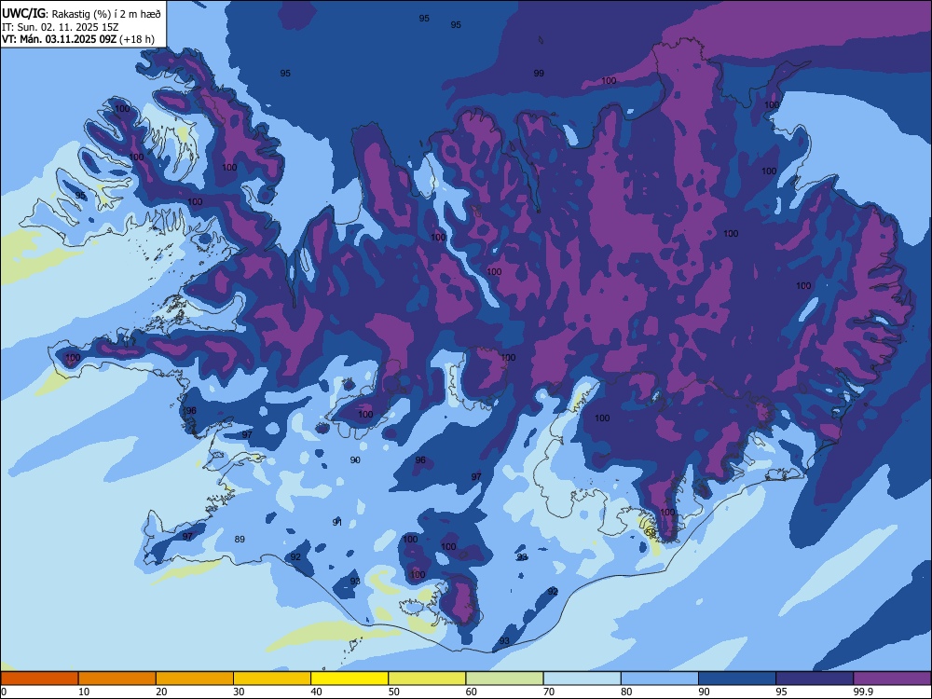Click the legend tick label '70'
This screenshot has height=699, width=932.
point(549,692)
